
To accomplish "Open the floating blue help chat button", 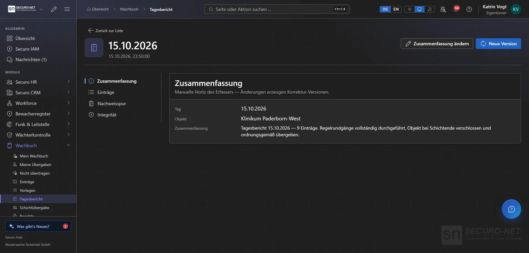I will 511,209.
